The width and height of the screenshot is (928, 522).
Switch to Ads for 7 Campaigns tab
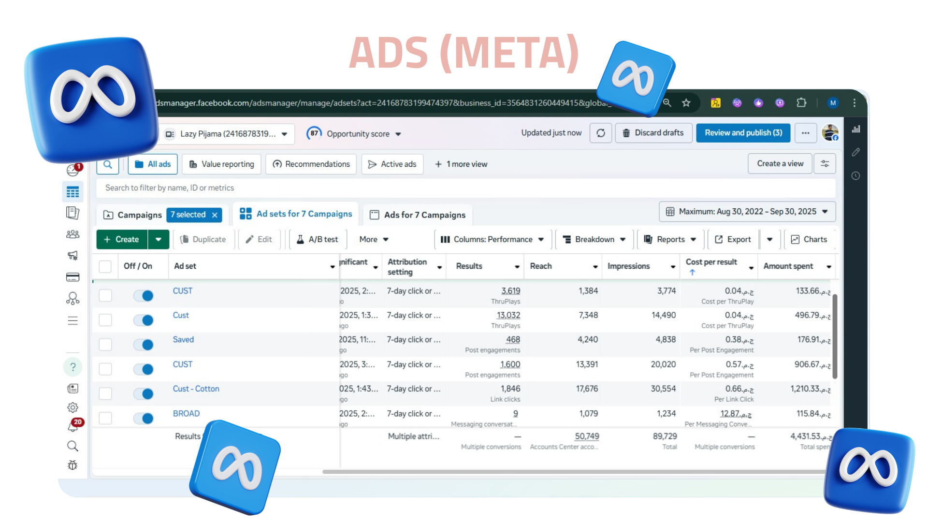pos(418,215)
